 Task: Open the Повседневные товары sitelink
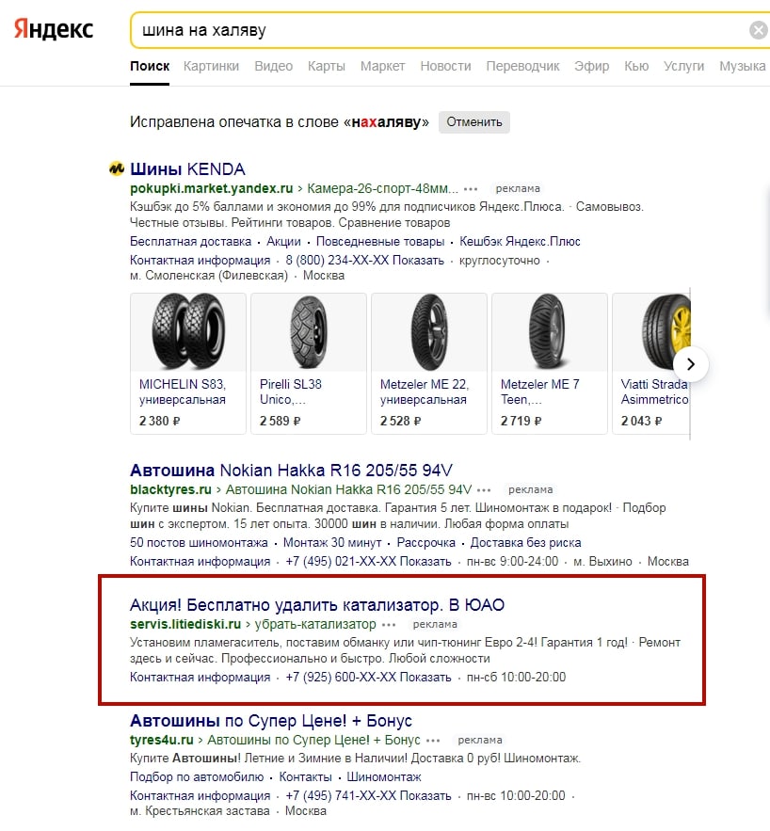pos(380,242)
